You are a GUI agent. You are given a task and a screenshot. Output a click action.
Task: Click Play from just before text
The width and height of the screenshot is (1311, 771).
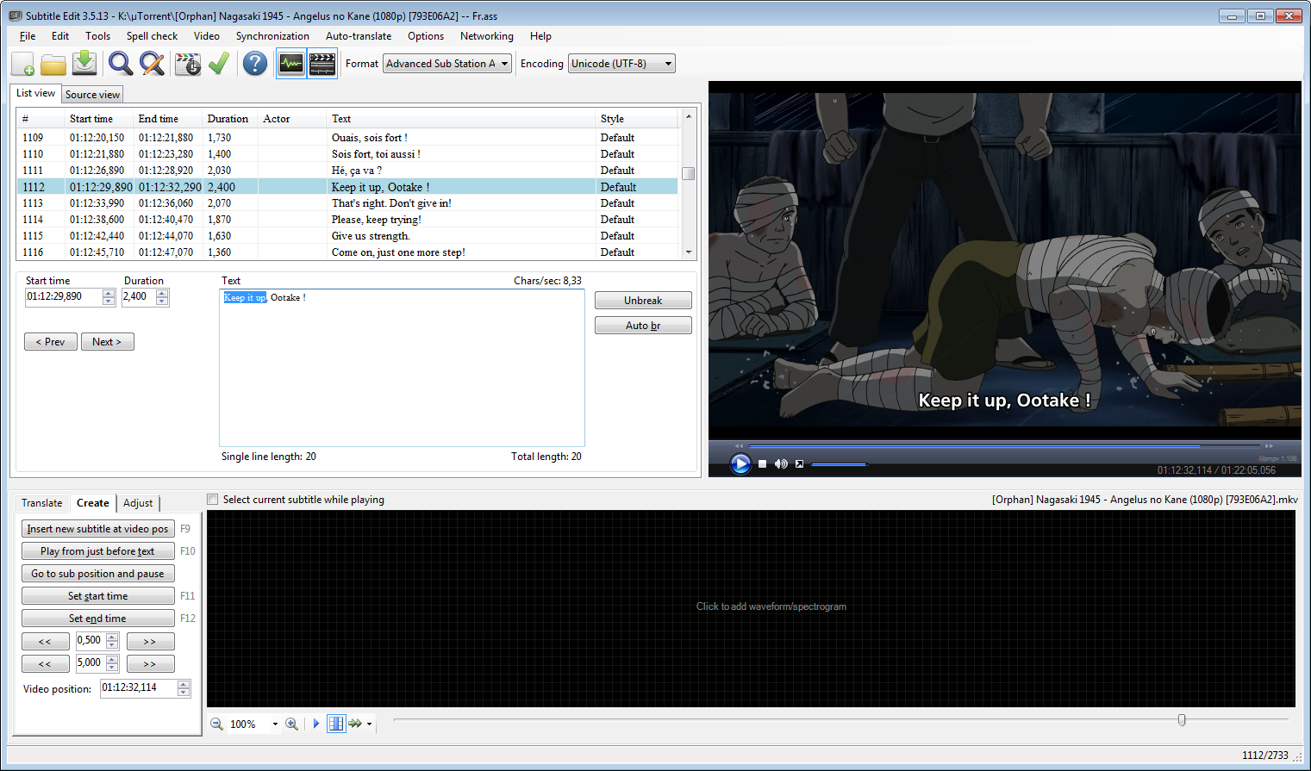98,551
